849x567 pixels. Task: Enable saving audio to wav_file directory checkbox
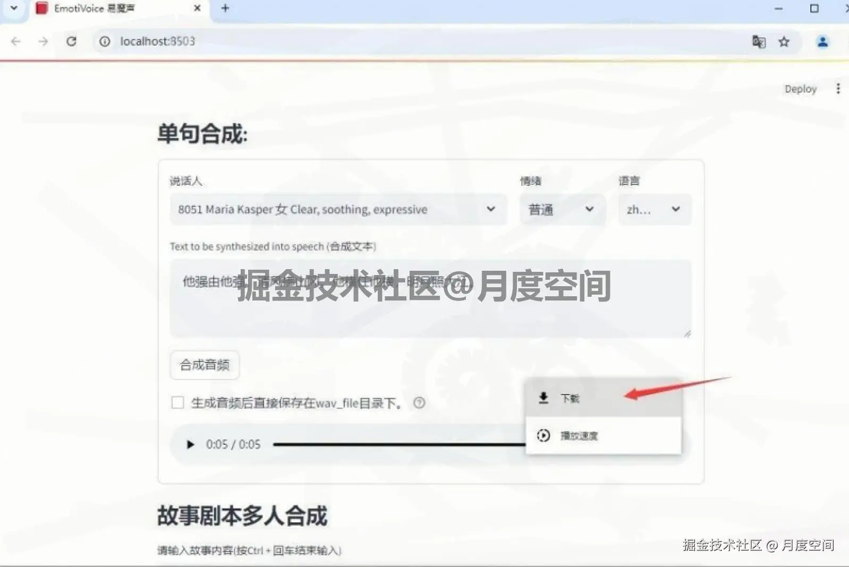coord(177,403)
